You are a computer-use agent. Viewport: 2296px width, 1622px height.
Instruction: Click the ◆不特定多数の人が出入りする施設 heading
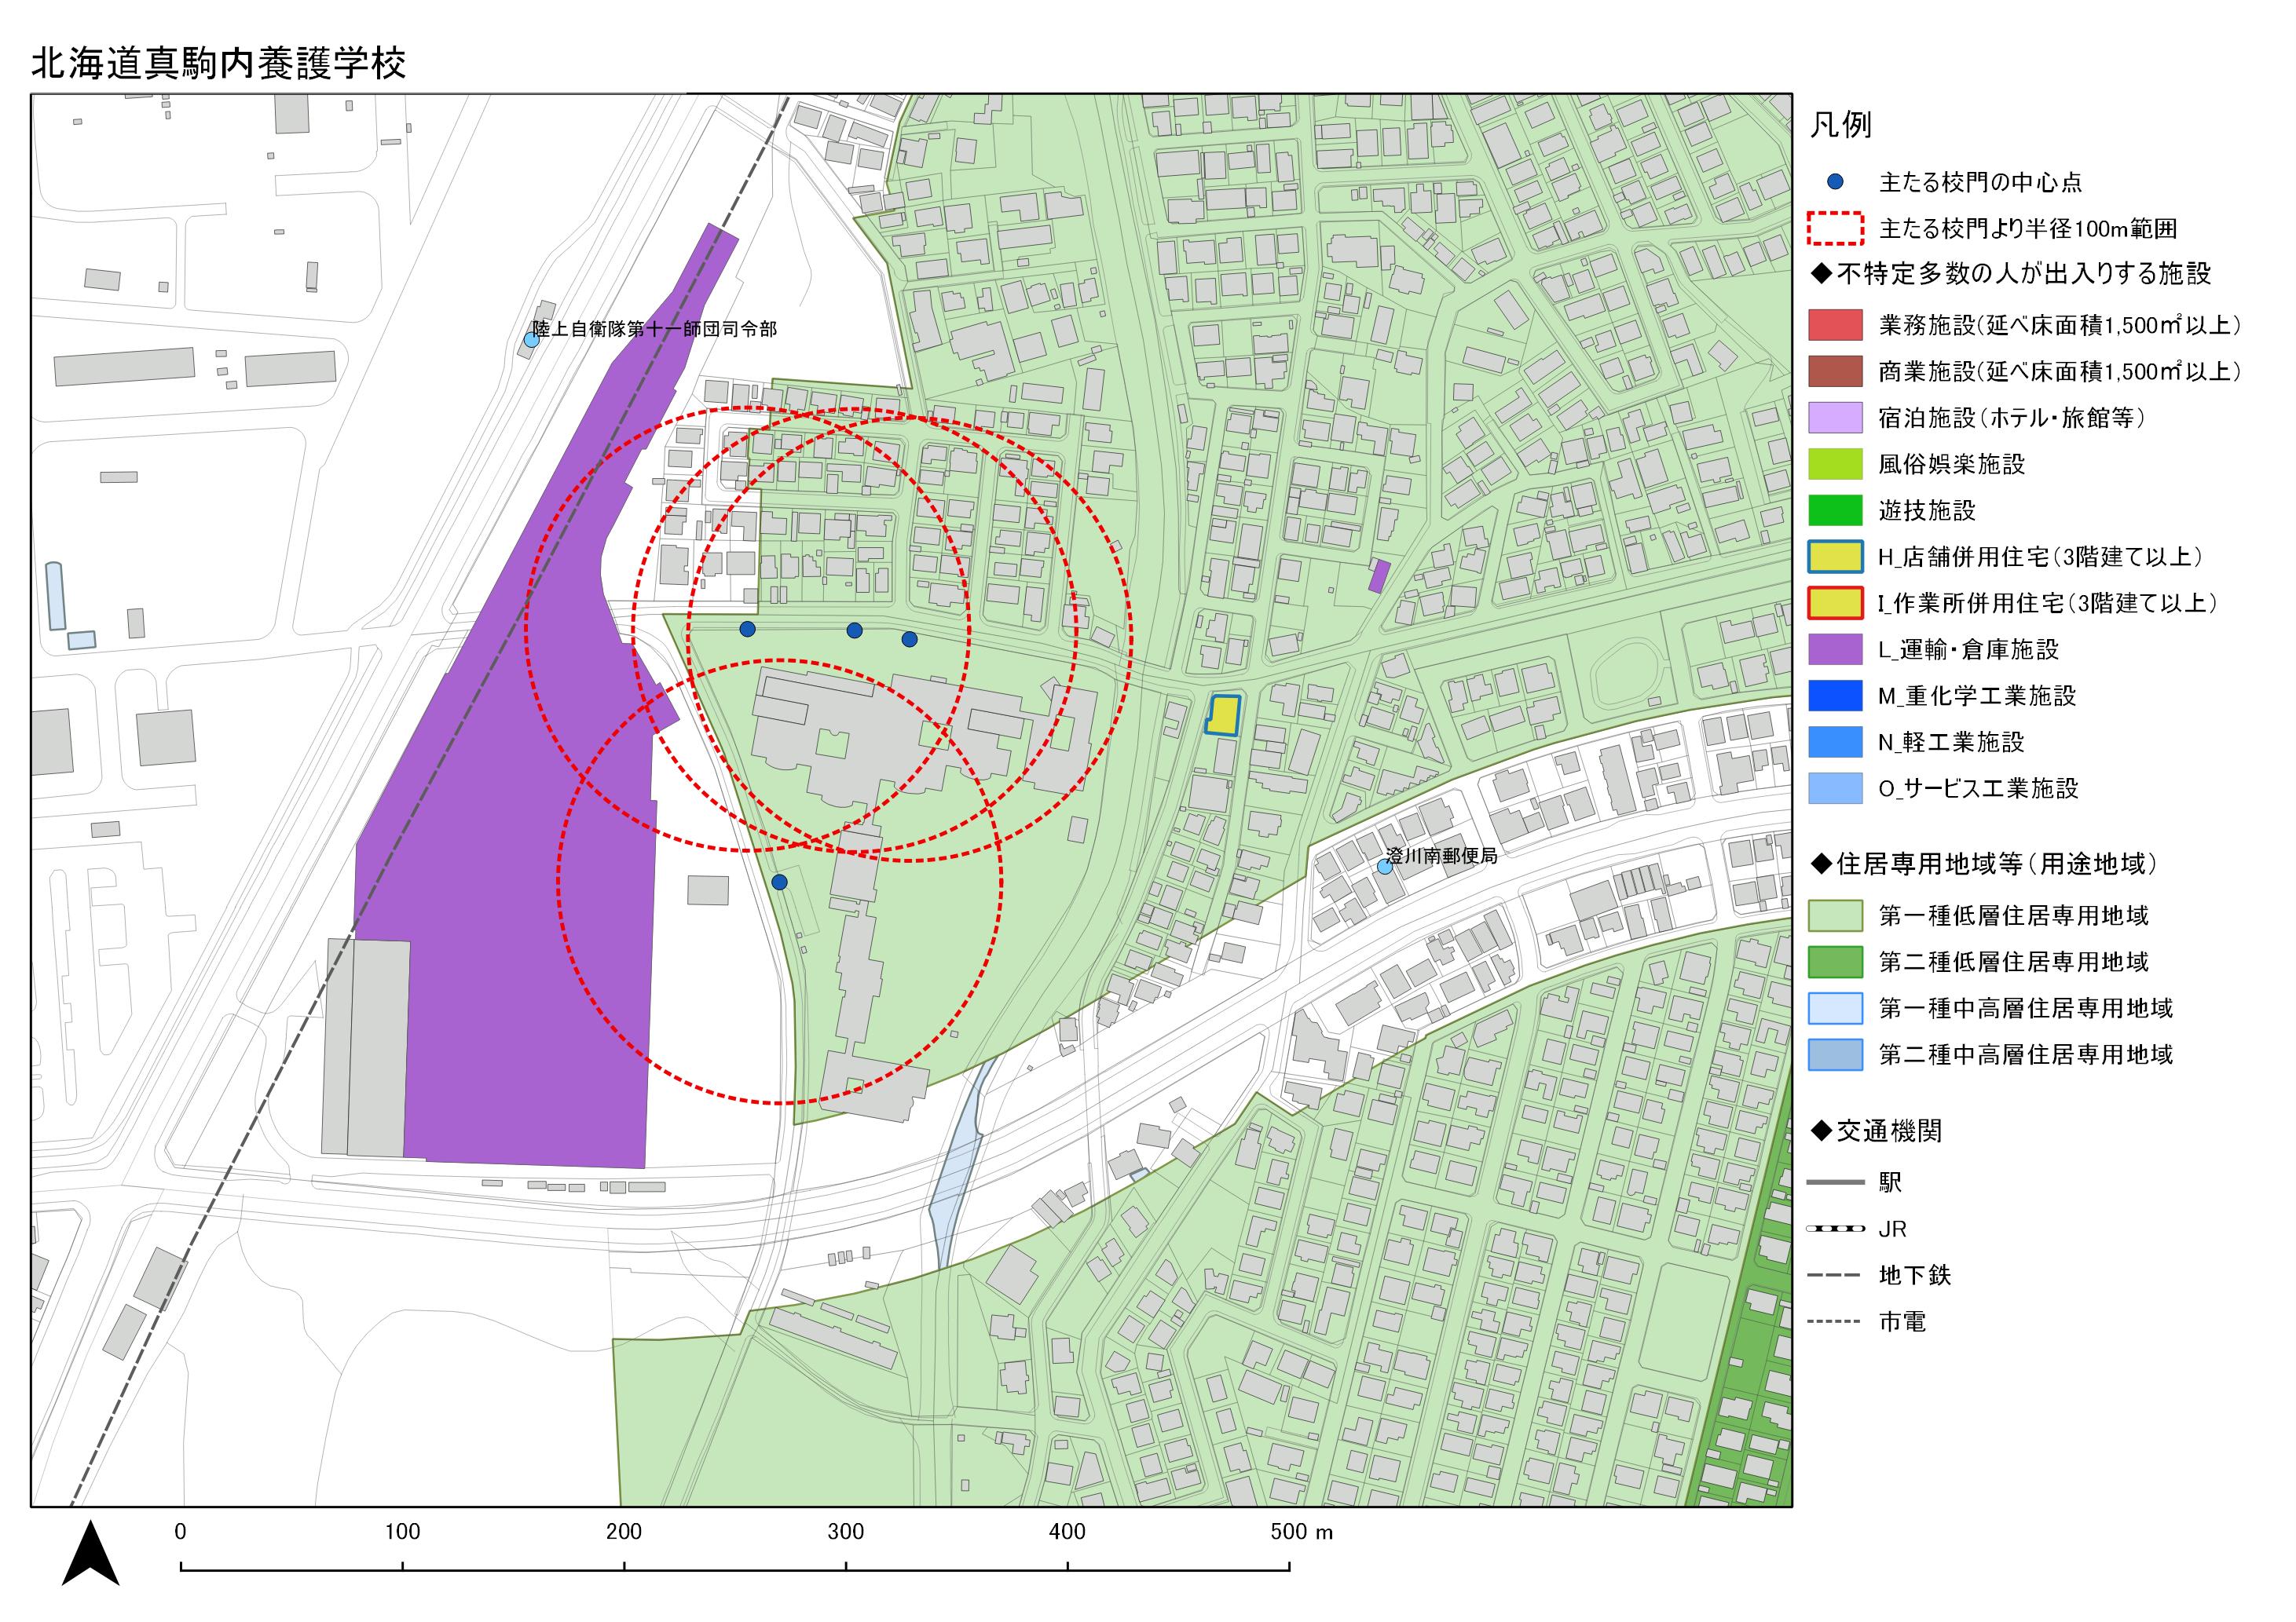(2011, 274)
